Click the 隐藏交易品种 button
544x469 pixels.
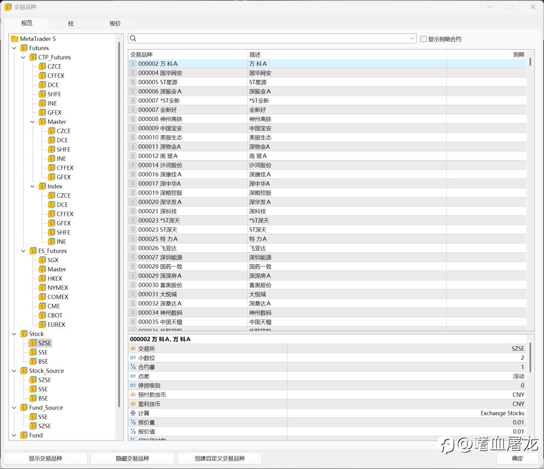tap(133, 458)
